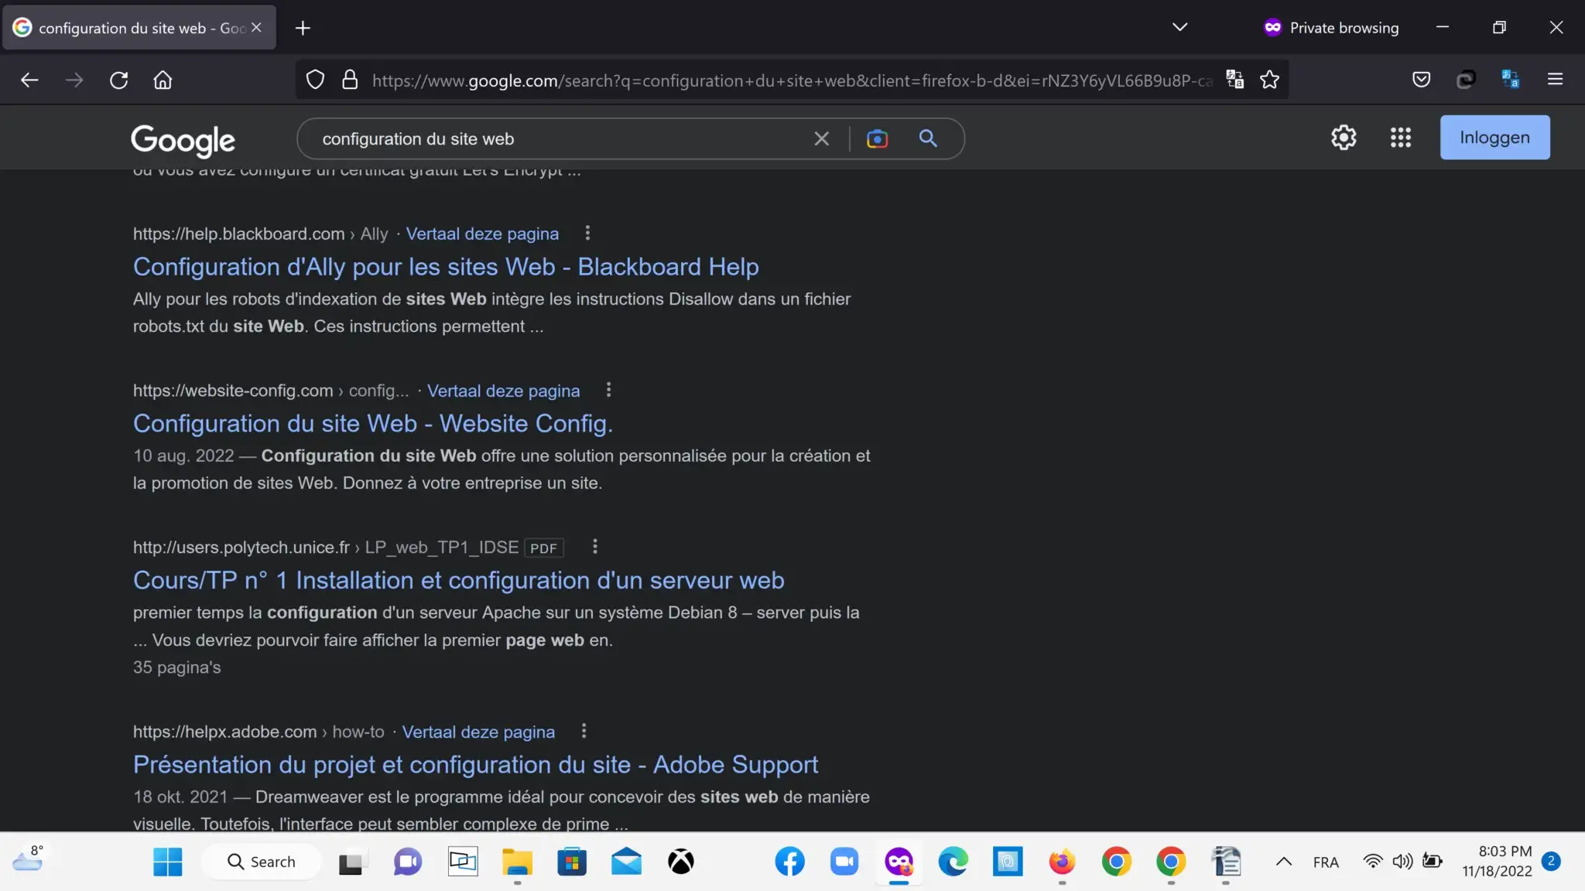Translate the website-config.com result page
This screenshot has height=891, width=1585.
tap(503, 391)
